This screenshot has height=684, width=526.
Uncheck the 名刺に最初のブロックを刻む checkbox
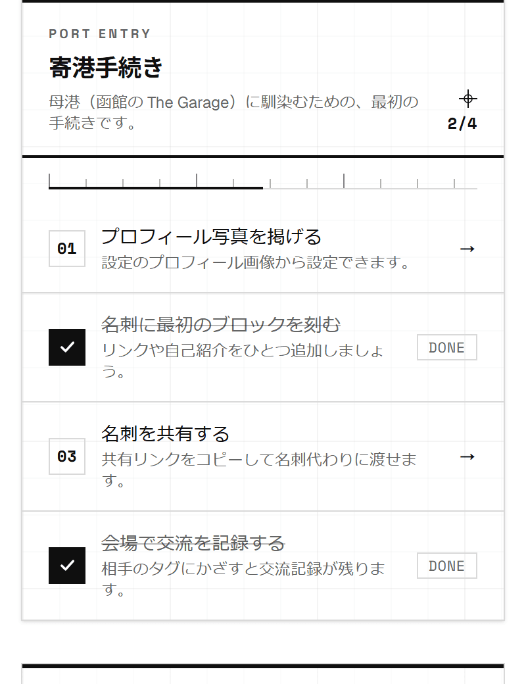67,347
